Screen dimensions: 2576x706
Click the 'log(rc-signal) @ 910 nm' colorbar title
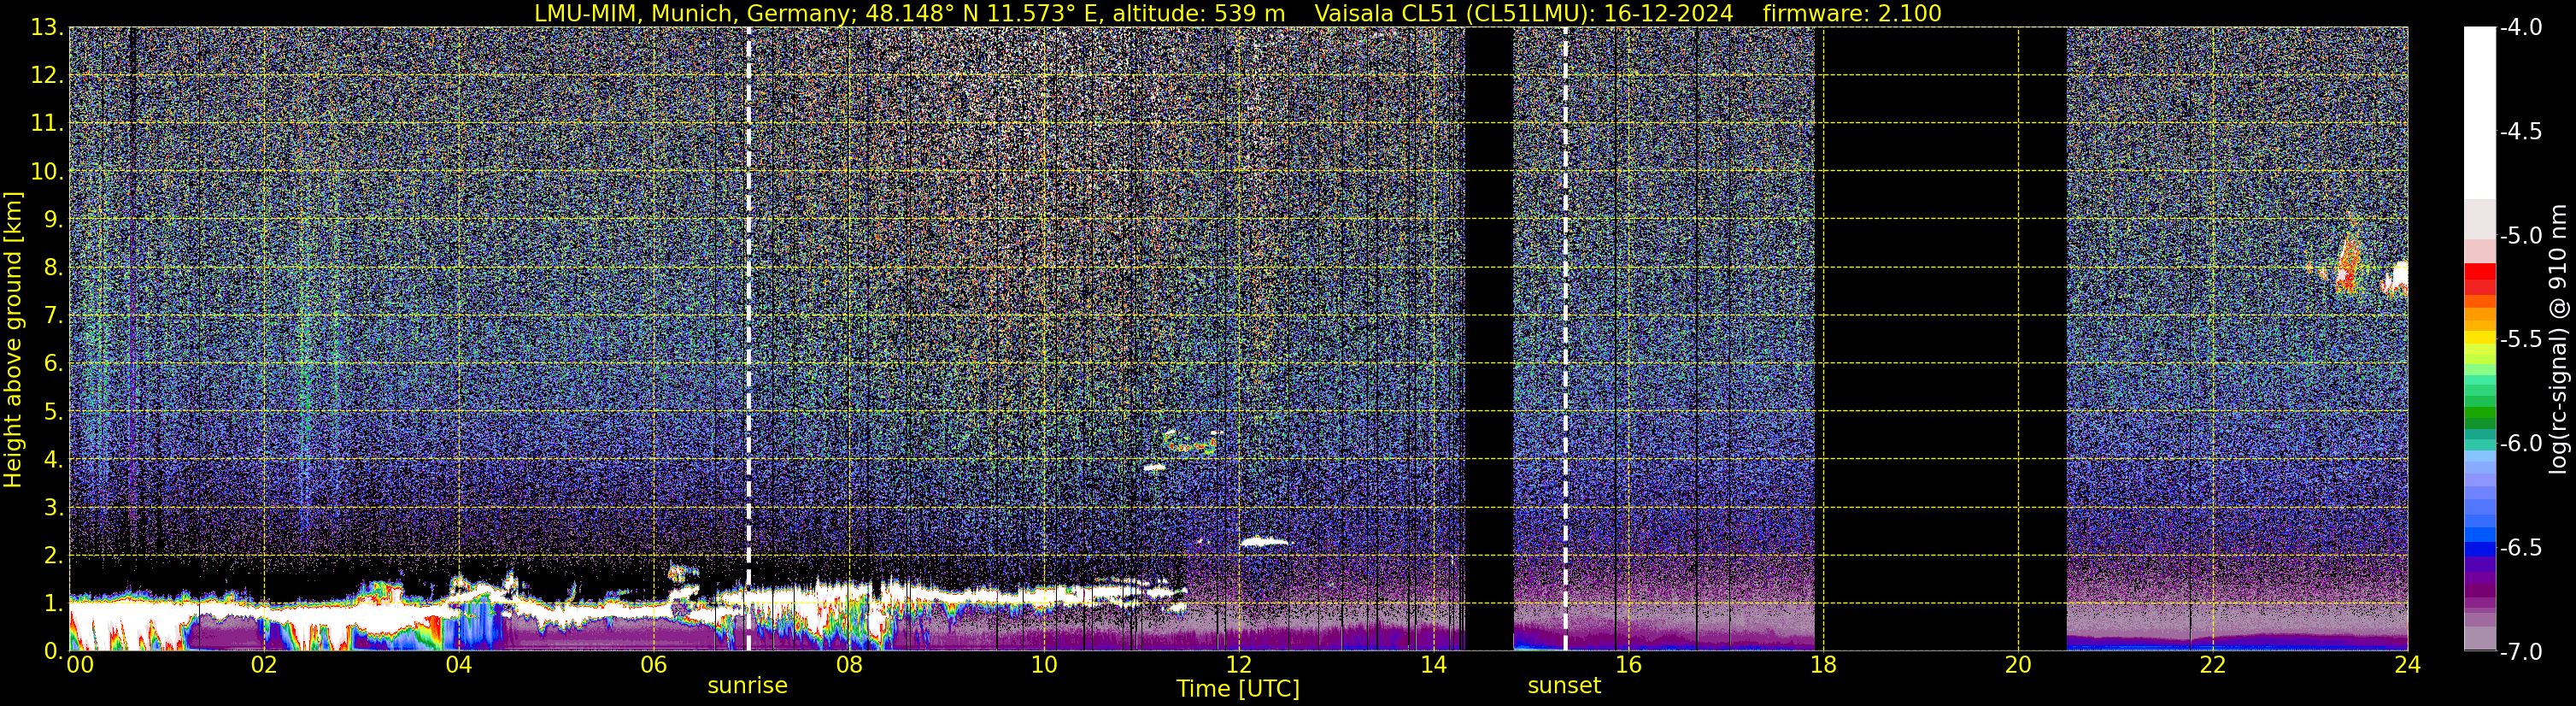click(2559, 339)
